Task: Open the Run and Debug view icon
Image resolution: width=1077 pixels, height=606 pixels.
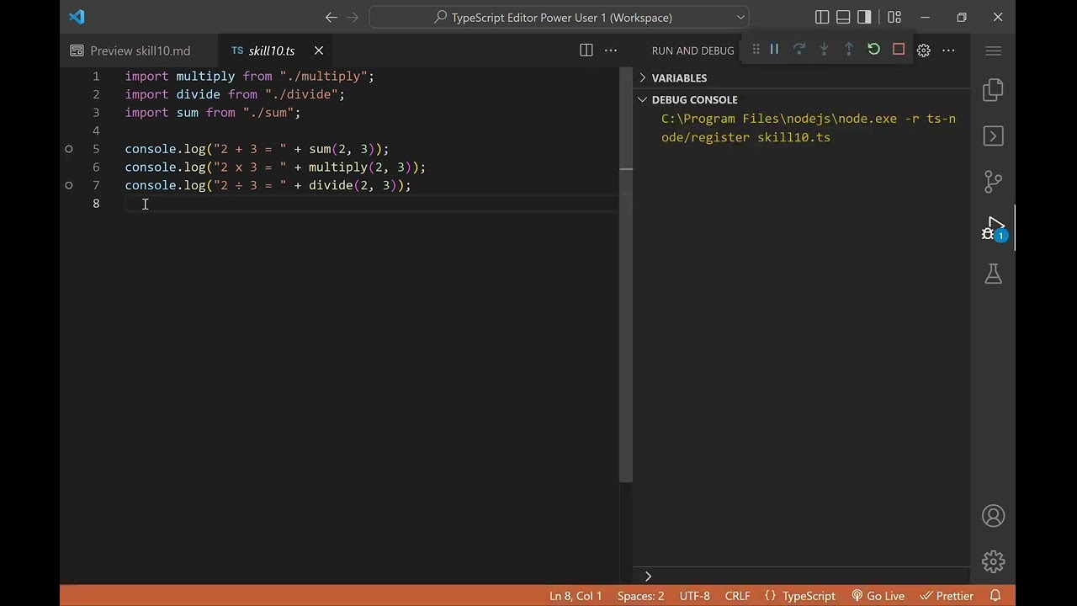Action: (x=994, y=228)
